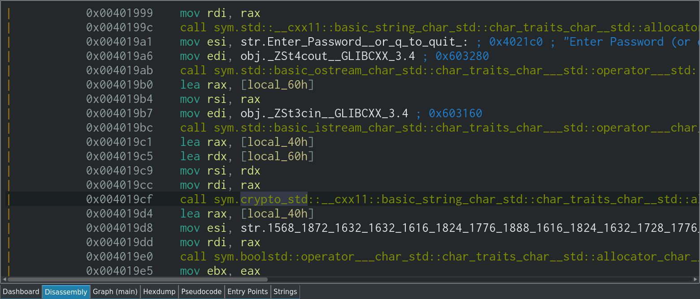This screenshot has height=299, width=700.
Task: Switch to the Dashboard tab
Action: (x=21, y=292)
